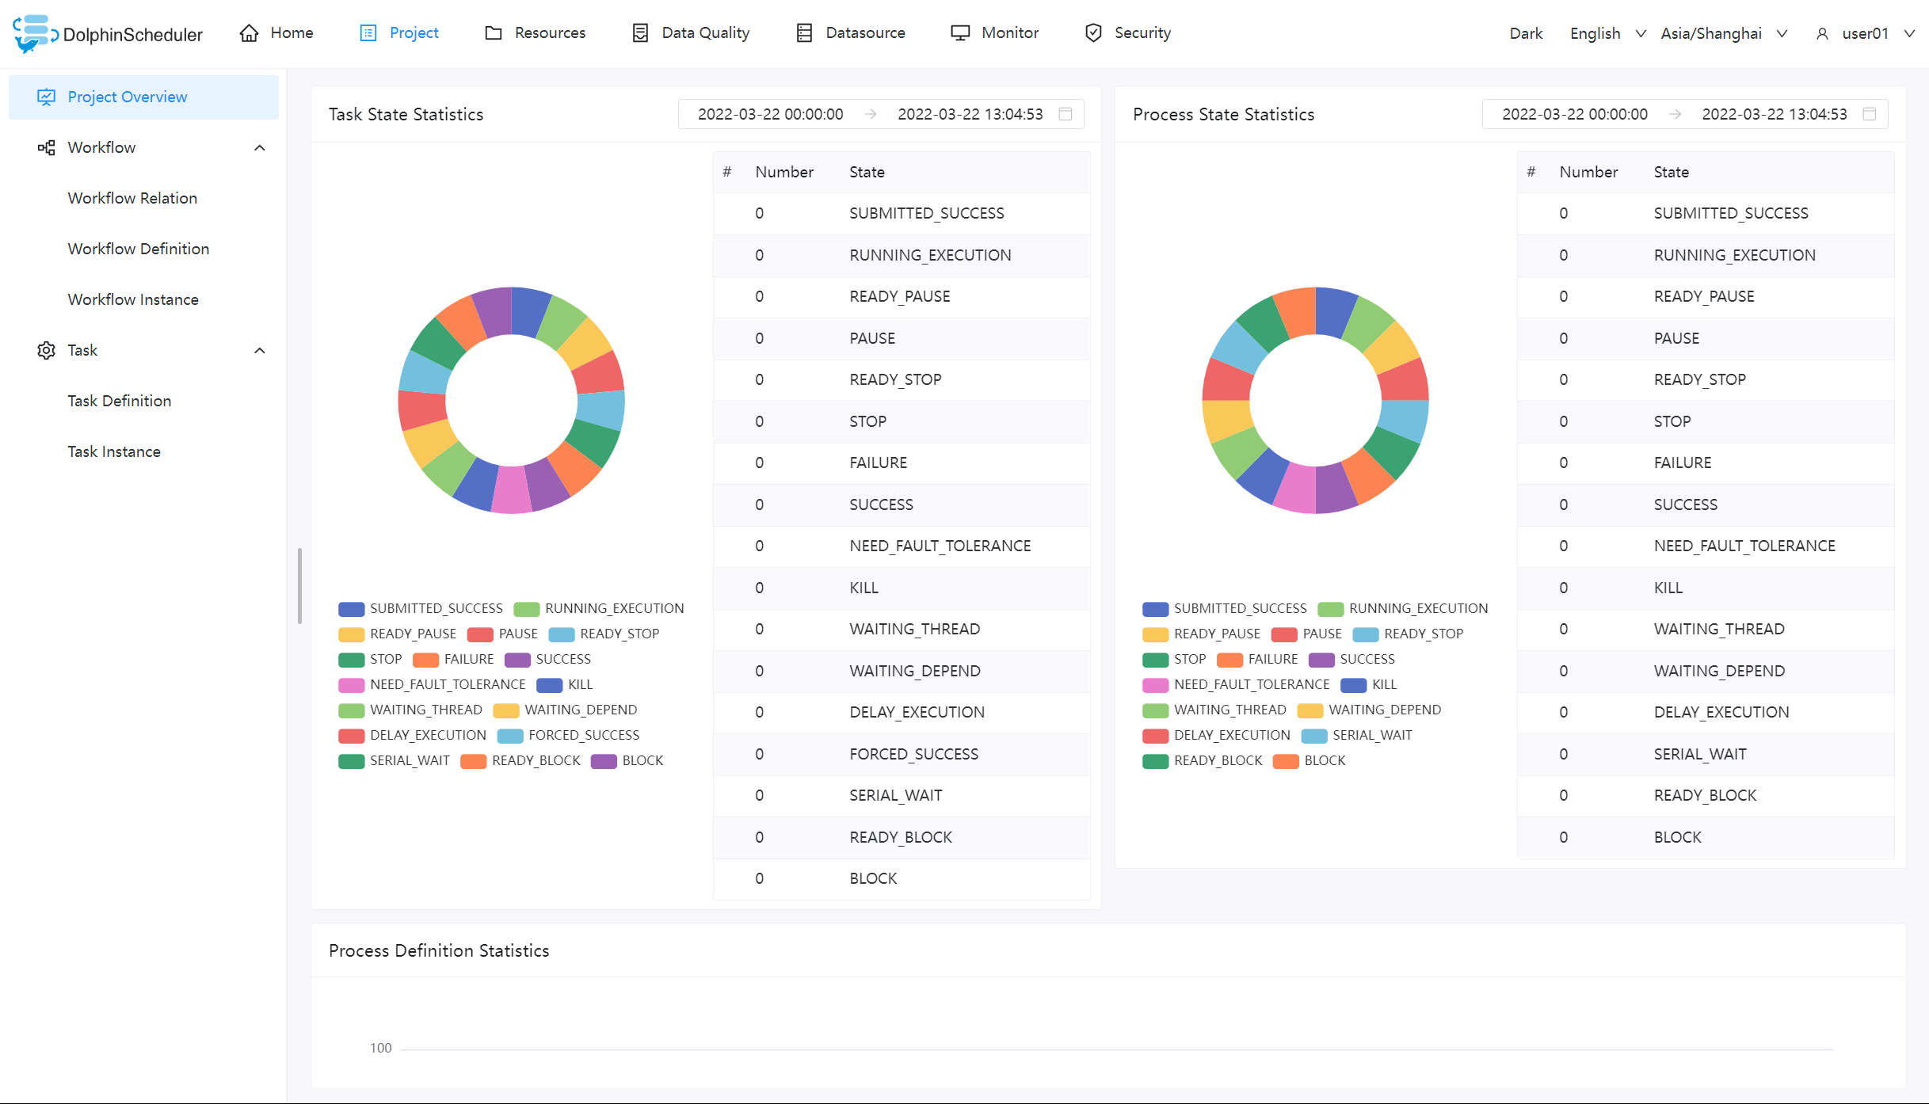
Task: Switch to the Project tab
Action: [412, 32]
